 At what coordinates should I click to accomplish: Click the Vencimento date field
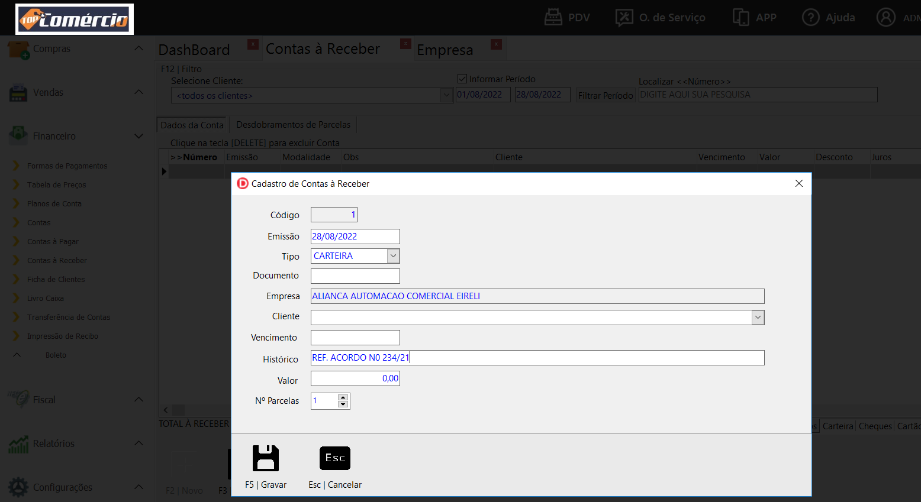click(x=355, y=338)
